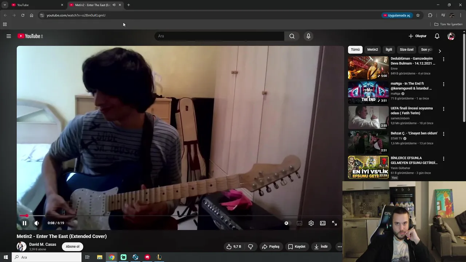The width and height of the screenshot is (466, 262).
Task: Enter fullscreen mode on the video
Action: pyautogui.click(x=334, y=223)
